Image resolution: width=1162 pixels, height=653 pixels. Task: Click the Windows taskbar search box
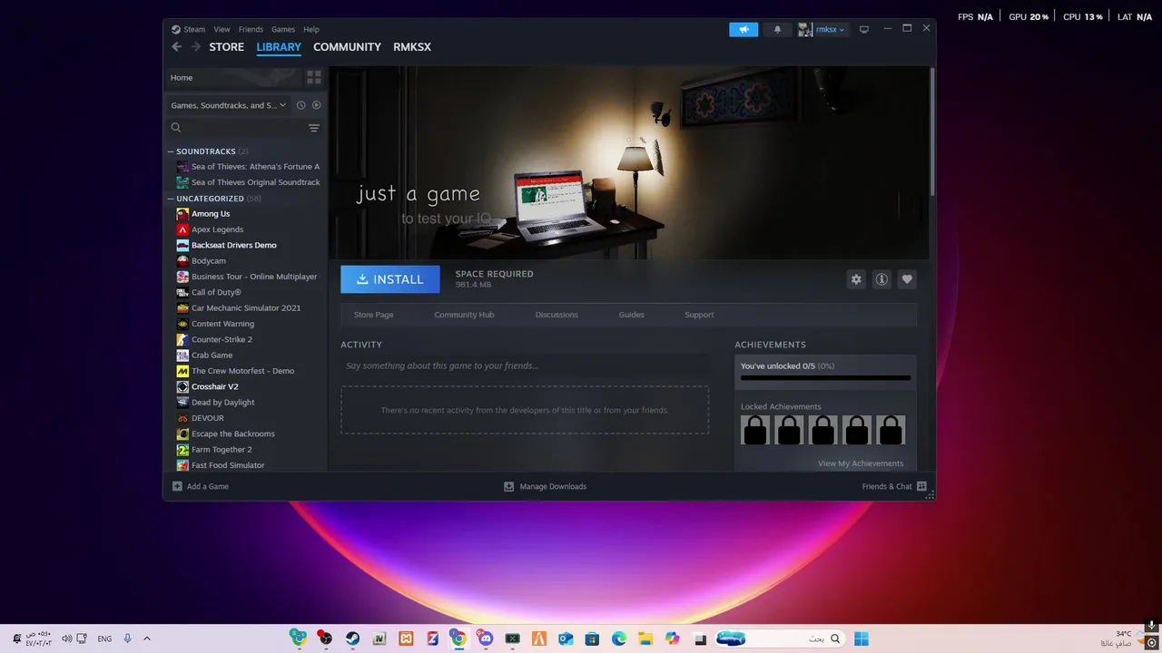781,638
